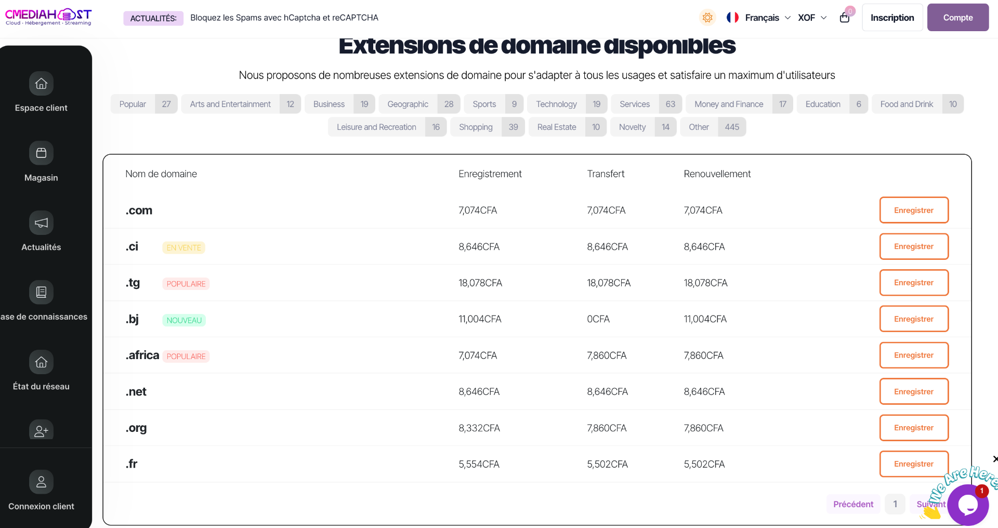Click the add-user icon in sidebar

(41, 430)
